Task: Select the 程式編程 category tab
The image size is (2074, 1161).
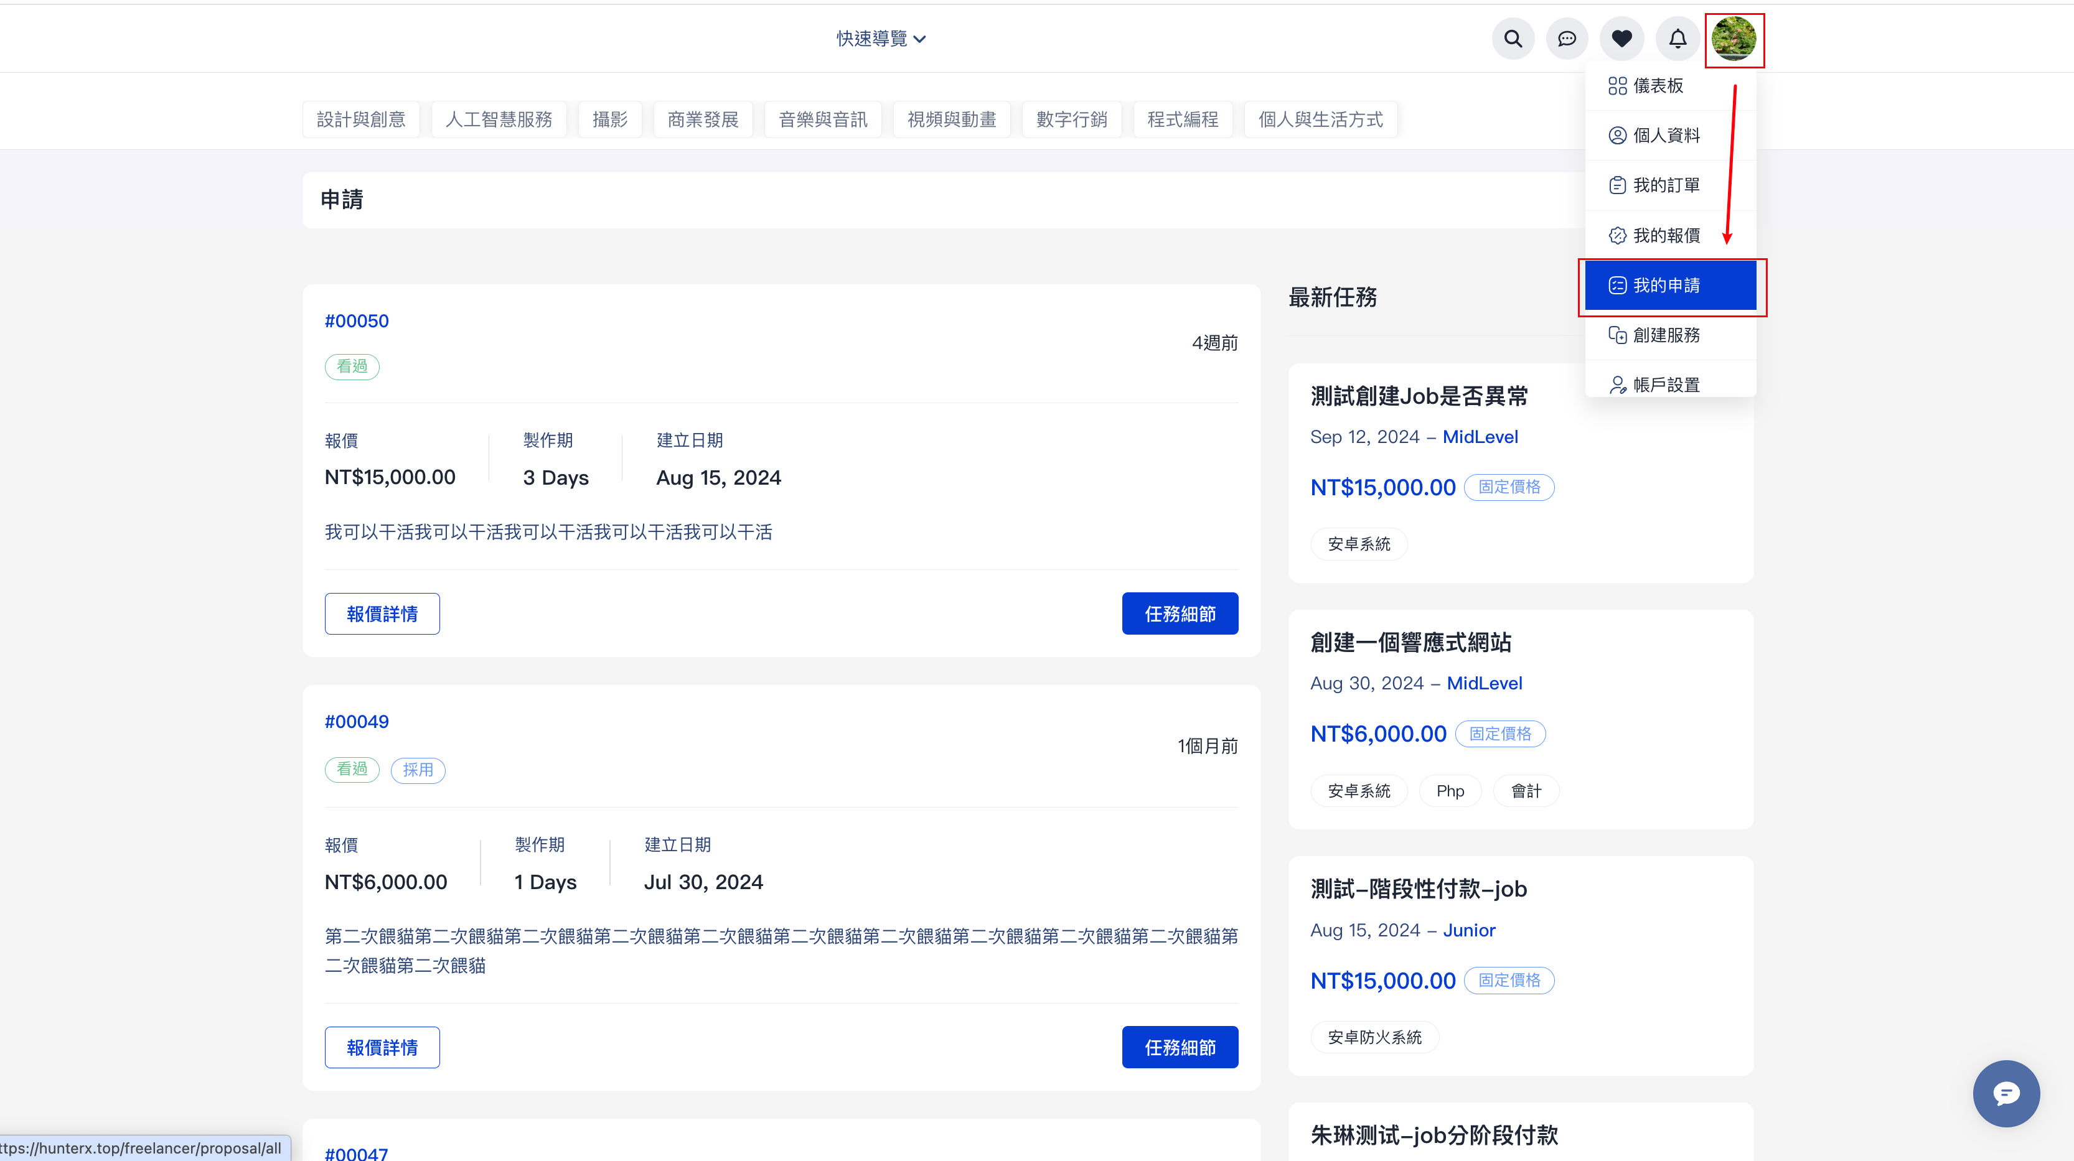Action: pyautogui.click(x=1182, y=120)
